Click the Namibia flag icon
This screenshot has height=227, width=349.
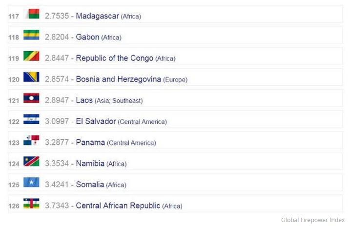coord(31,161)
